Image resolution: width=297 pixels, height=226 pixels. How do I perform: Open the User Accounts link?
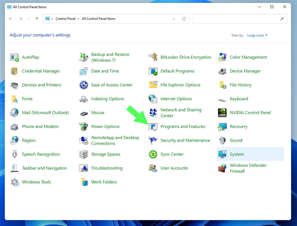174,168
